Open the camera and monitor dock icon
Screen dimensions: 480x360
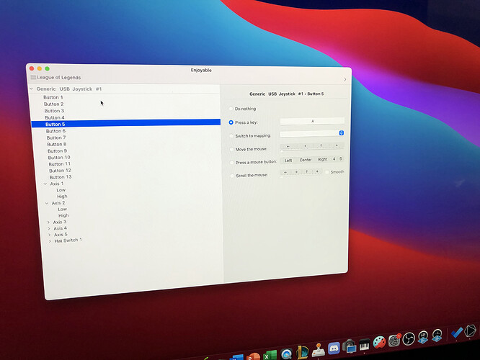[350, 346]
